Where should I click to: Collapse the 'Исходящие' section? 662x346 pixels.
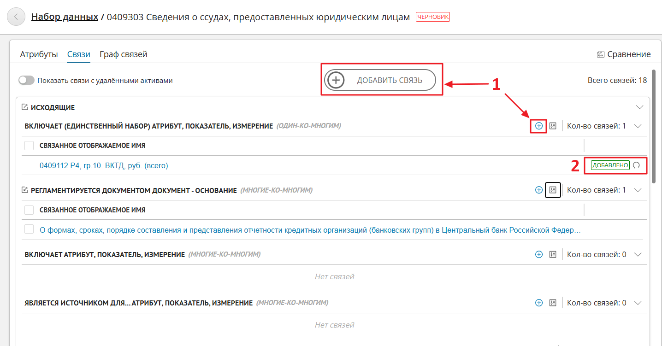[x=639, y=107]
